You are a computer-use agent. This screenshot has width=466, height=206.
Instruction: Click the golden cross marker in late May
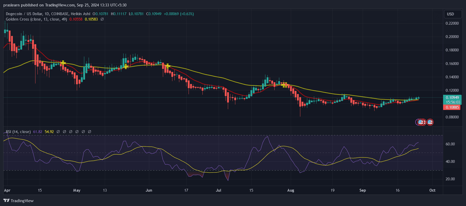click(x=126, y=66)
